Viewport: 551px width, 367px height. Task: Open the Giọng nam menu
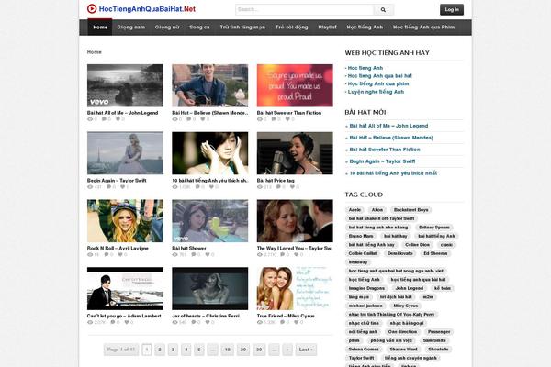point(131,27)
